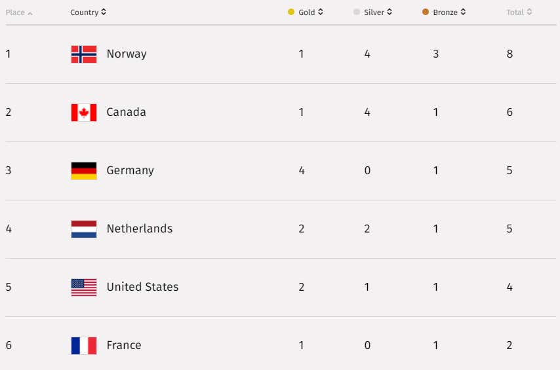
Task: Select the United States row name
Action: click(142, 287)
